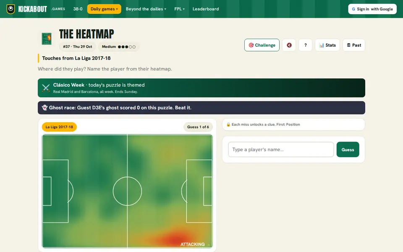Click the Guess 1 of 6 counter
The height and width of the screenshot is (252, 403).
(198, 127)
